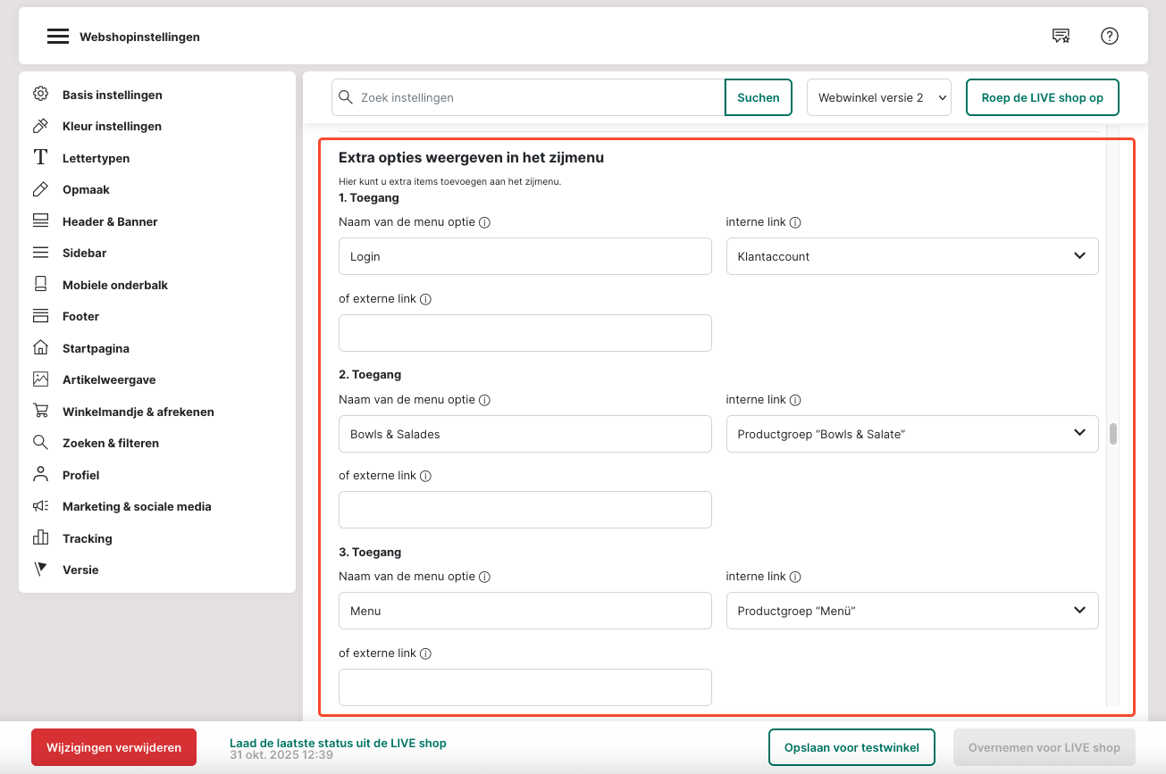
Task: Go to the Startpagina settings section
Action: (x=96, y=348)
